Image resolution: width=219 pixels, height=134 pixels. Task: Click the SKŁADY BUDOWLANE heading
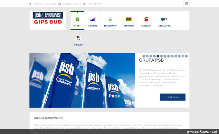(48, 118)
